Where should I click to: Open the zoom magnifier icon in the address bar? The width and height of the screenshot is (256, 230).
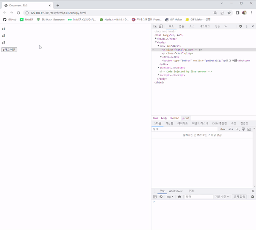pos(215,13)
